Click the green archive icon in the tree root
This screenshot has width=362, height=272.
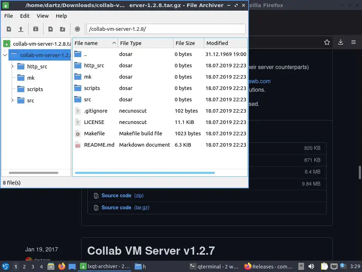point(6,43)
